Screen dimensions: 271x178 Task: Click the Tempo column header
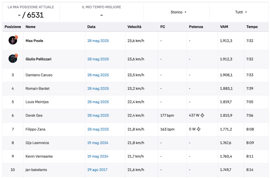pyautogui.click(x=252, y=27)
